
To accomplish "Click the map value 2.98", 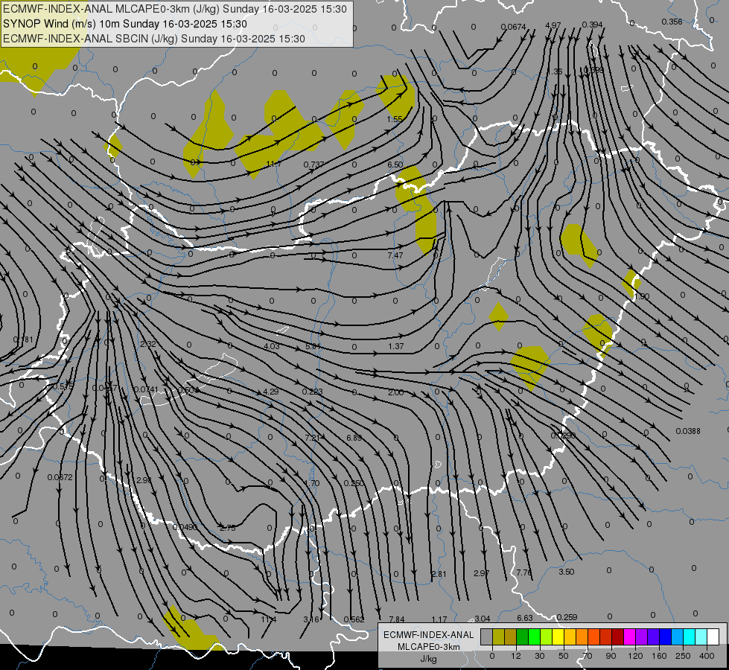I will 144,480.
